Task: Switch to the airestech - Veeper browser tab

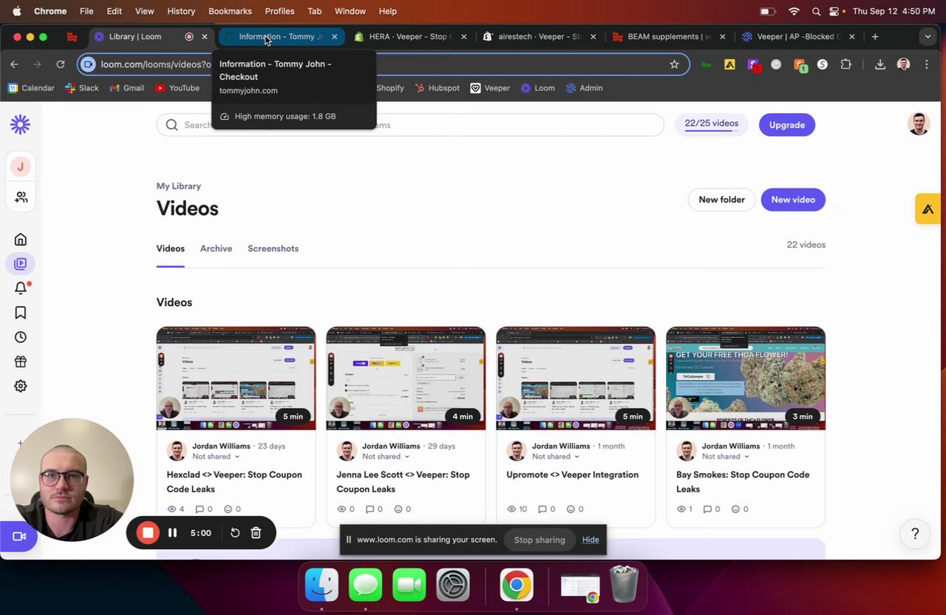Action: [540, 36]
